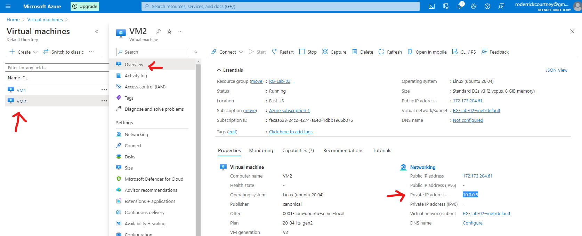The height and width of the screenshot is (236, 582).
Task: Collapse the Essentials section
Action: click(x=230, y=70)
